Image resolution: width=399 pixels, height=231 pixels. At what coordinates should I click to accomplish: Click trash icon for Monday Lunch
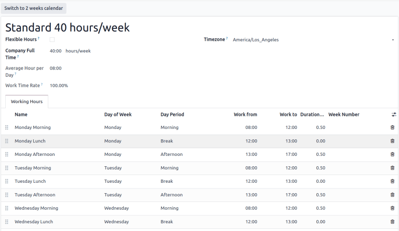coord(392,141)
